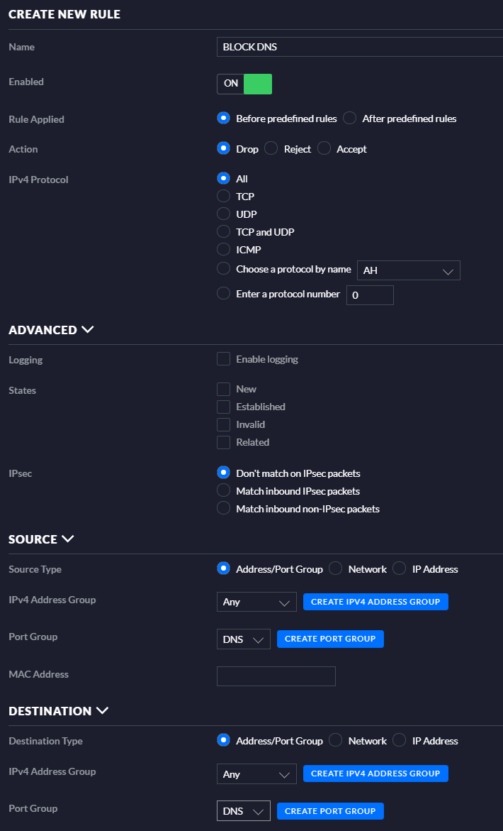Focus the MAC Address input field
The image size is (503, 831).
[276, 676]
